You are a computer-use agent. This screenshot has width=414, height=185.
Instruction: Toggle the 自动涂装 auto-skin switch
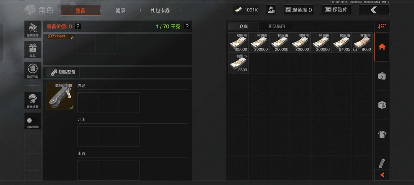click(x=33, y=121)
